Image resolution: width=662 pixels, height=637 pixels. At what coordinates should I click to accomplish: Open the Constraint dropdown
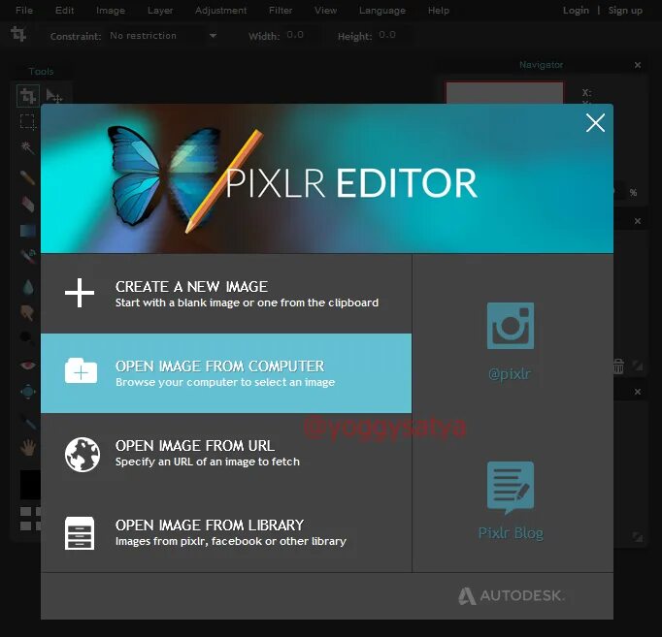click(x=162, y=36)
